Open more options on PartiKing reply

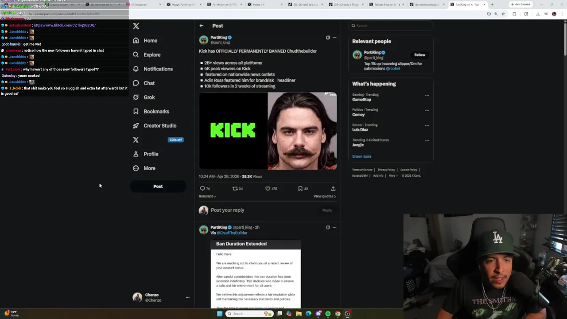click(x=334, y=227)
